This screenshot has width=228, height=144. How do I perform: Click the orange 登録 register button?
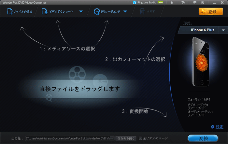tap(210, 11)
